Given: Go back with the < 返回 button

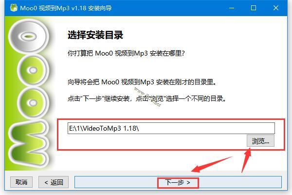Looking at the screenshot, I should click(x=54, y=182).
